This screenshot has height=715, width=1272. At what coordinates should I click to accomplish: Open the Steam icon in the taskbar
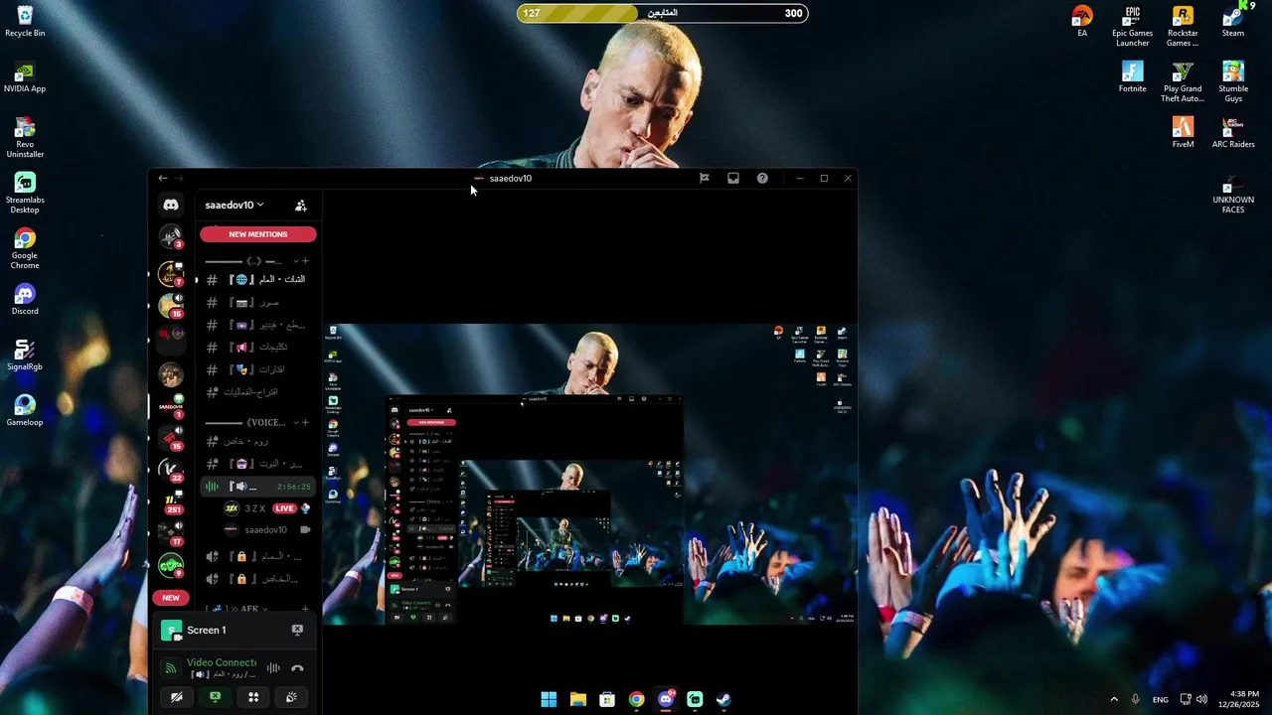point(723,699)
